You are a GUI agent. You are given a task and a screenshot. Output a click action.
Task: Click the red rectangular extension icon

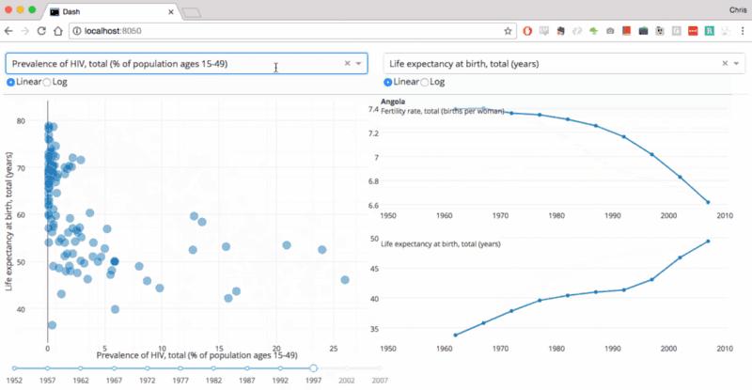click(x=693, y=31)
